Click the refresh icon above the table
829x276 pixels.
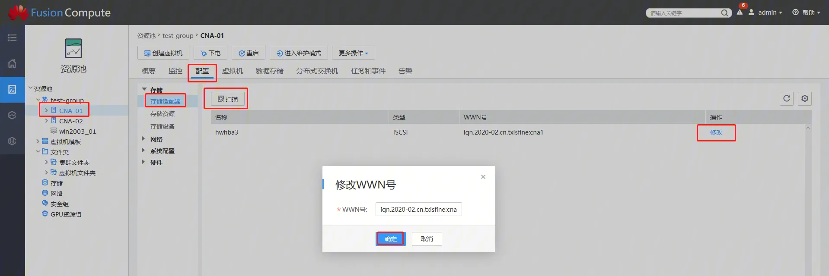787,98
